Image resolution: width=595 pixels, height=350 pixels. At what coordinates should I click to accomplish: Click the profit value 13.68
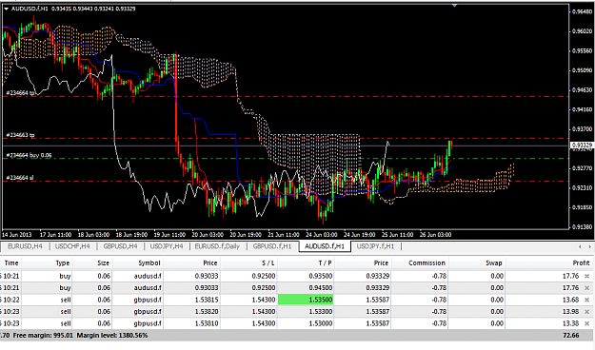point(570,300)
